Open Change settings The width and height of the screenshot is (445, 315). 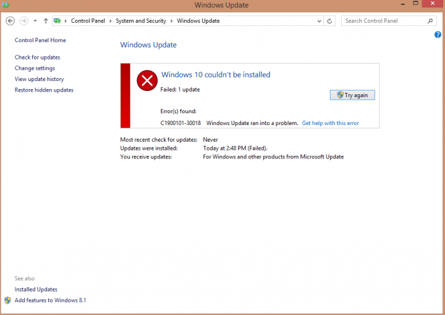click(35, 68)
